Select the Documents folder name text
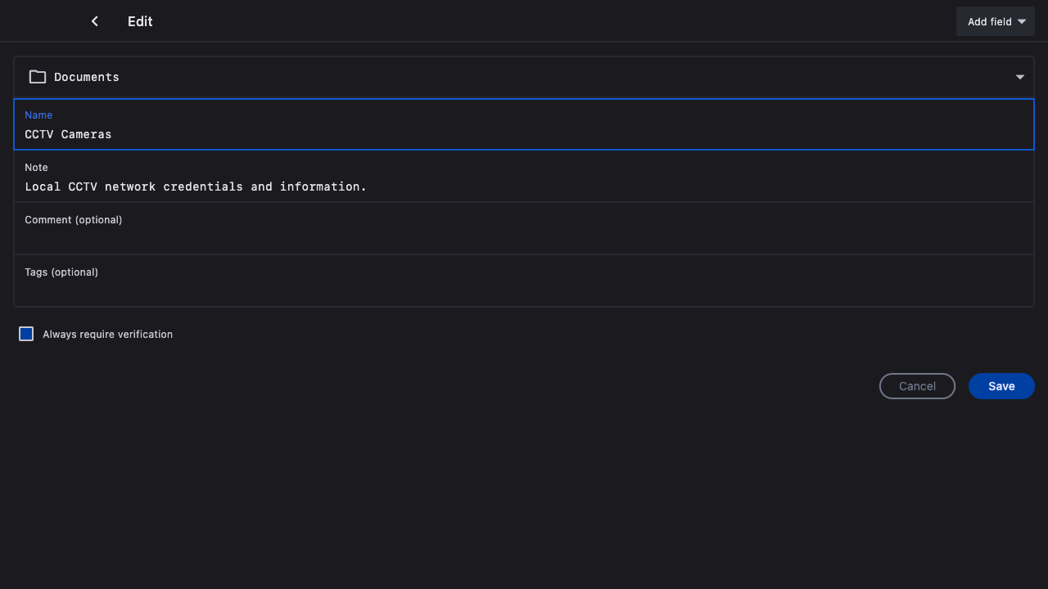Viewport: 1048px width, 589px height. point(87,77)
